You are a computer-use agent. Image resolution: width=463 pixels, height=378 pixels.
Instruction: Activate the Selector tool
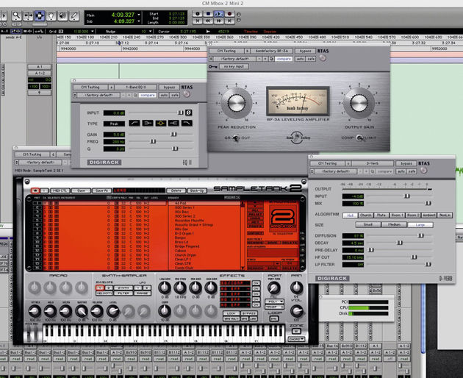[x=39, y=15]
